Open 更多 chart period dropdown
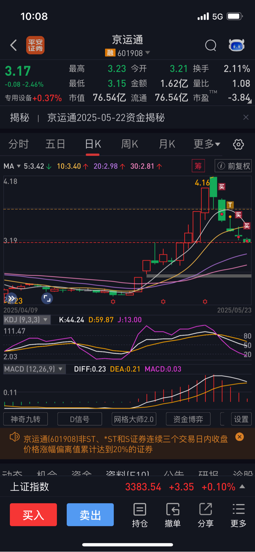Screen dimensions: 255x552 point(207,144)
